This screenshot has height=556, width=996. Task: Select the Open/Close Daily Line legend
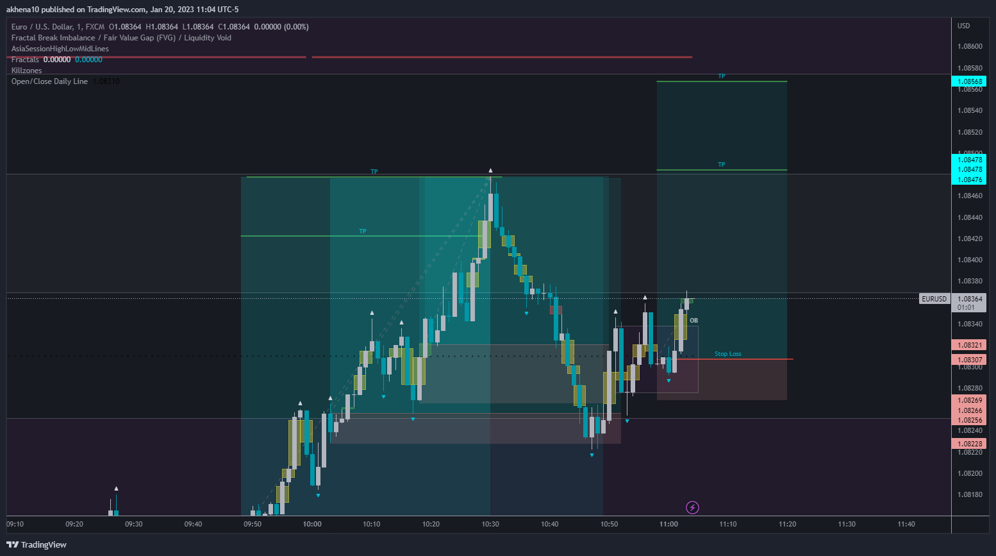tap(49, 81)
